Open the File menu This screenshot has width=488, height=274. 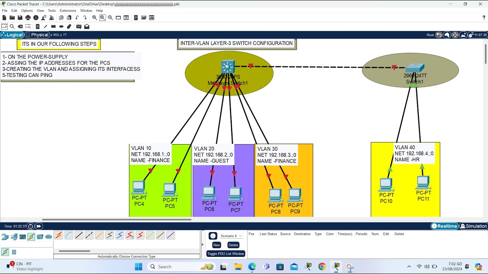click(5, 11)
